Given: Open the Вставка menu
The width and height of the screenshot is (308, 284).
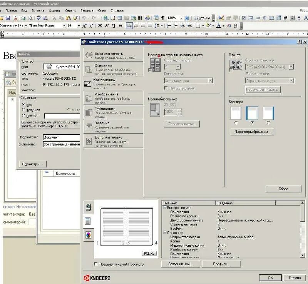Looking at the screenshot, I should click(x=38, y=11).
